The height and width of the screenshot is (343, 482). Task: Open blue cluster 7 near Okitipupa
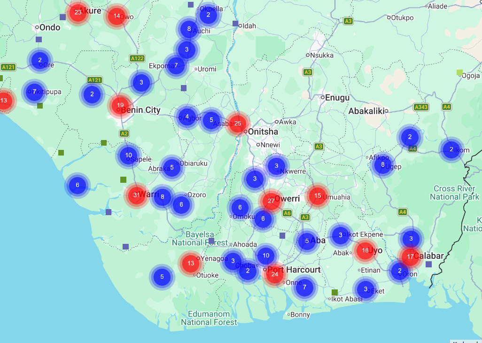[x=34, y=92]
